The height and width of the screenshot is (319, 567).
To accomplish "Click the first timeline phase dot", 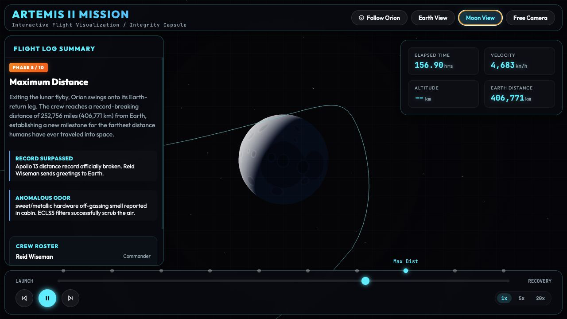I will 63,271.
